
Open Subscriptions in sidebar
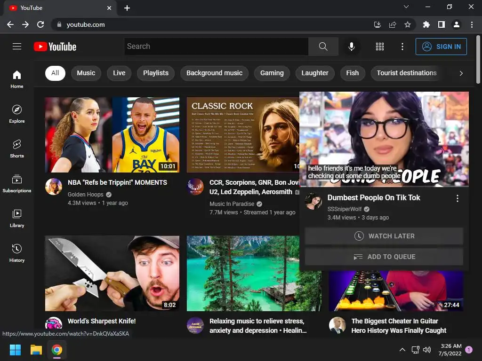[17, 184]
